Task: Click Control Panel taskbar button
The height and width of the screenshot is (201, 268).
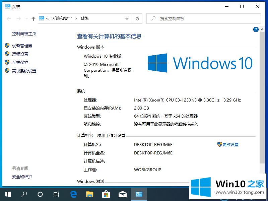Action: 139,194
